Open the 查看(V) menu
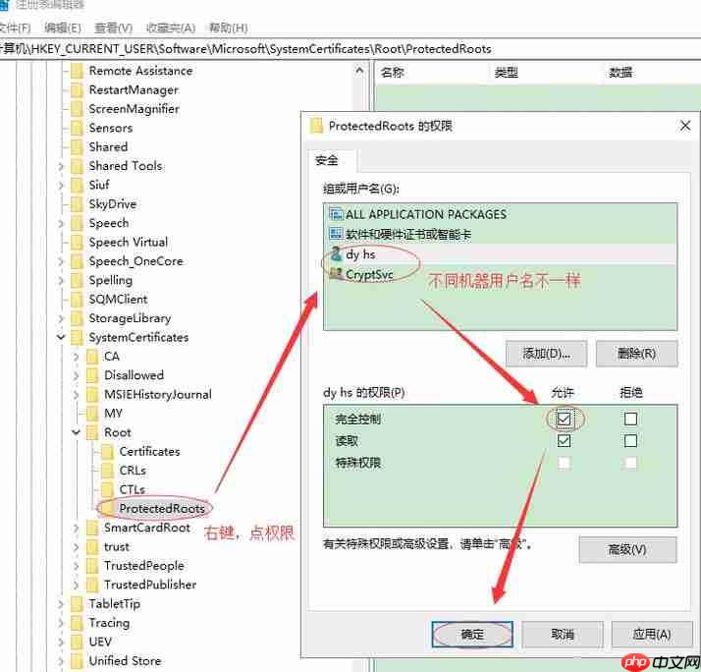The height and width of the screenshot is (672, 701). tap(114, 28)
